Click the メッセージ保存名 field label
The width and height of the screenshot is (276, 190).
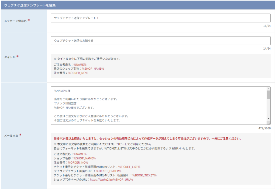(15, 21)
